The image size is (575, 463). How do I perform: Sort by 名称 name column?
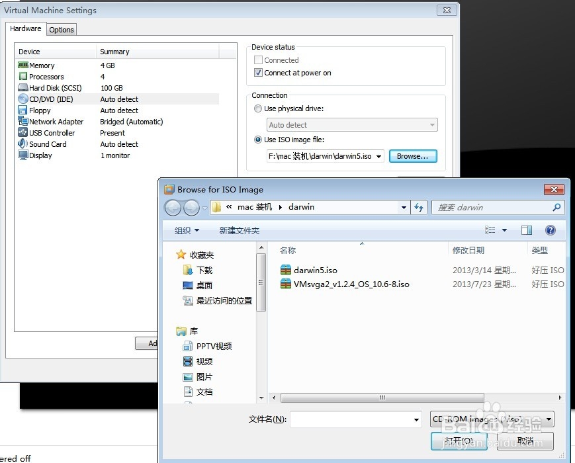(x=288, y=251)
